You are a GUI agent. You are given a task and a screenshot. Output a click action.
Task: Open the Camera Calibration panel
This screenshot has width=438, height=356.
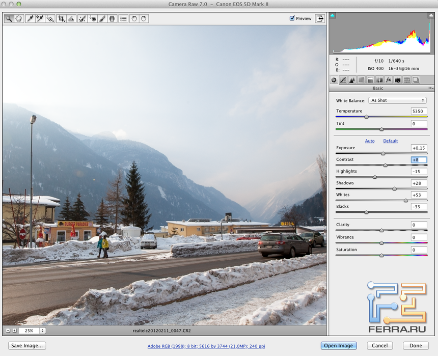(x=397, y=79)
